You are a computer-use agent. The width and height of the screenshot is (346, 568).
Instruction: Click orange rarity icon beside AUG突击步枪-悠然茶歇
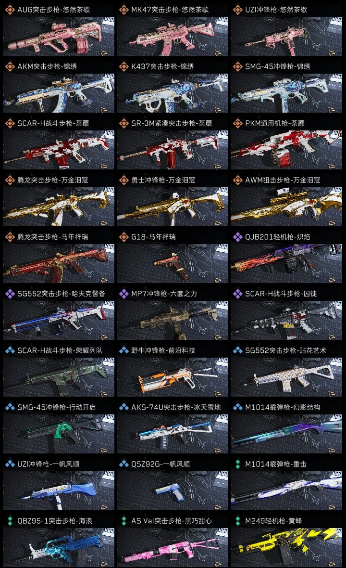(10, 10)
